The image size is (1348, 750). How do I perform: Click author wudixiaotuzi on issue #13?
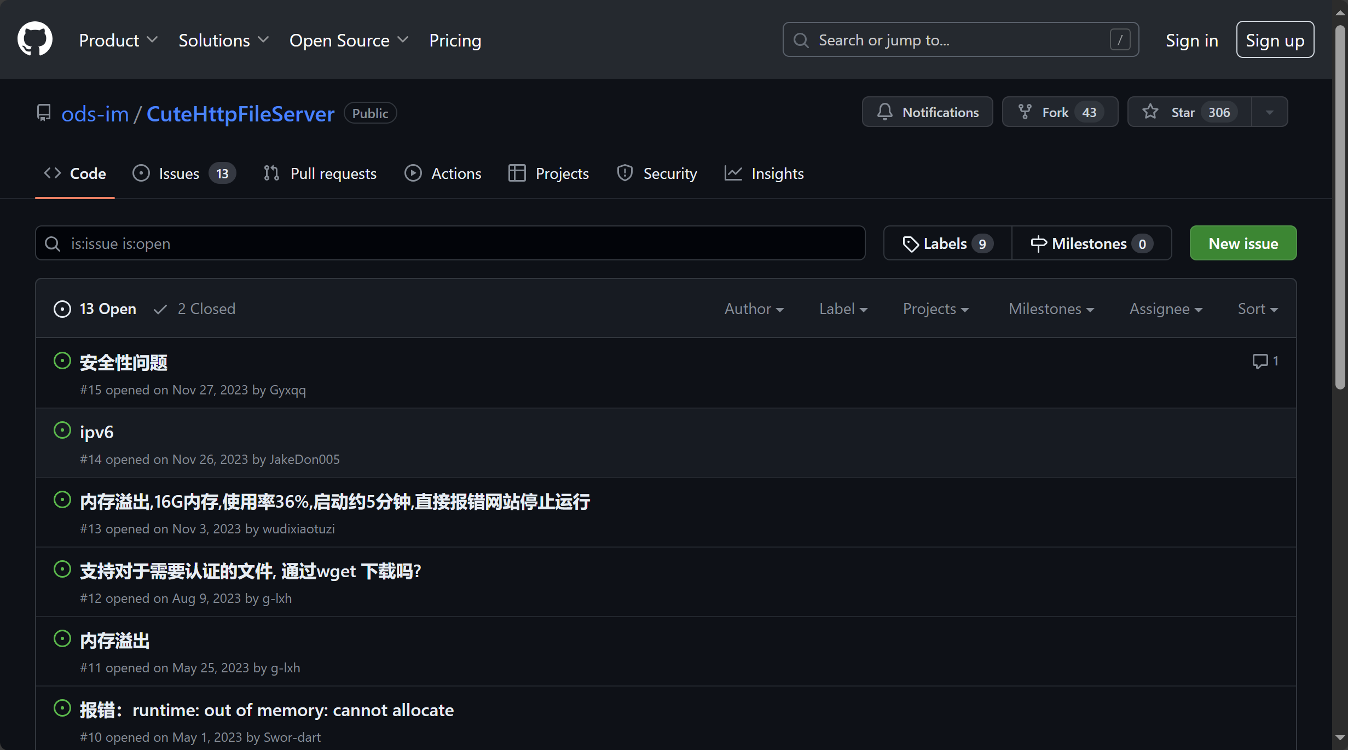(299, 529)
